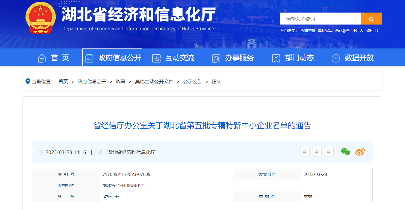Open the 部门动态 navigation tab

click(x=293, y=58)
